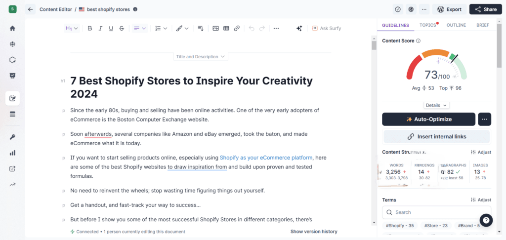Click the AI sparkle icon in toolbar

coord(299,28)
